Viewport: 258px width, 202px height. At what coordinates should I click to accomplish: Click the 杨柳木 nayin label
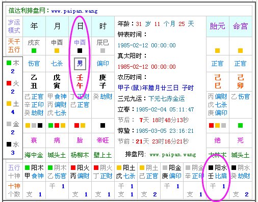coord(80,155)
